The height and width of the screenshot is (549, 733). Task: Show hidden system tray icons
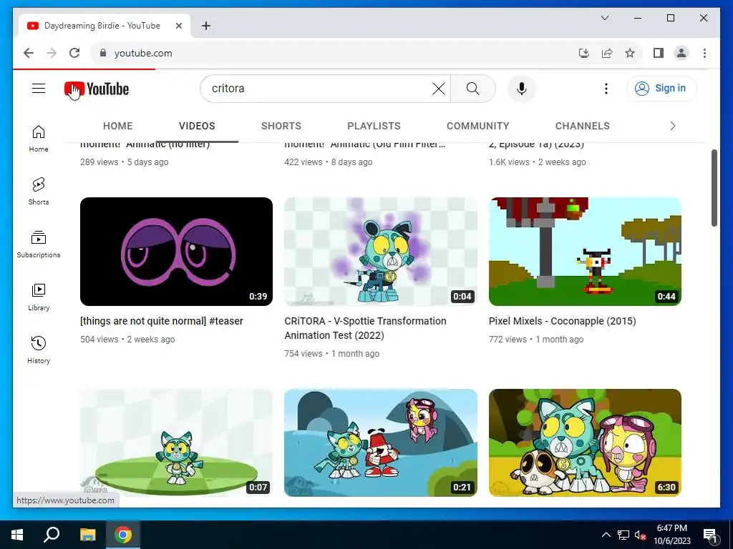(x=606, y=535)
